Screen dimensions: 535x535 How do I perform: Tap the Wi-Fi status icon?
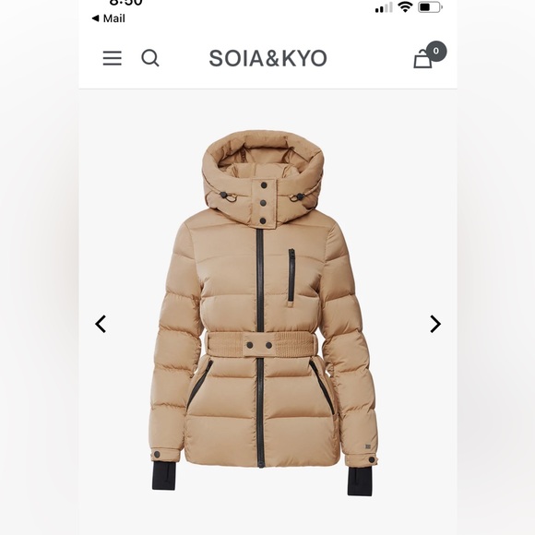click(x=405, y=6)
